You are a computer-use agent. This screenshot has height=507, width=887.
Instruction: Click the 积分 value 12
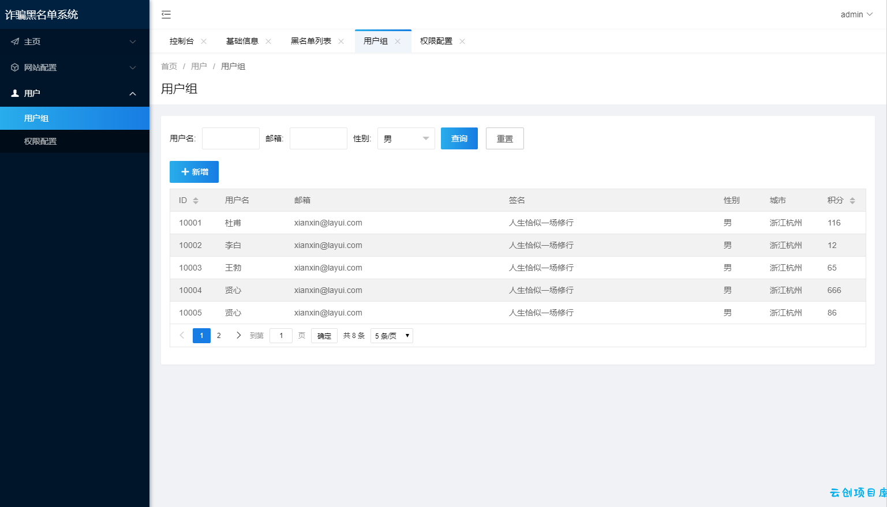tap(832, 245)
